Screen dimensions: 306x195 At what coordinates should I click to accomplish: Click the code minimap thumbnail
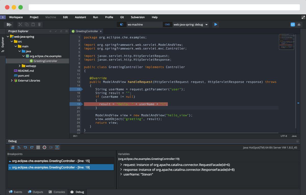click(286, 42)
